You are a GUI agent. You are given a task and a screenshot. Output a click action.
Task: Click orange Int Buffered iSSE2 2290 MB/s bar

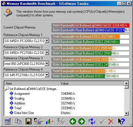pyautogui.click(x=91, y=71)
